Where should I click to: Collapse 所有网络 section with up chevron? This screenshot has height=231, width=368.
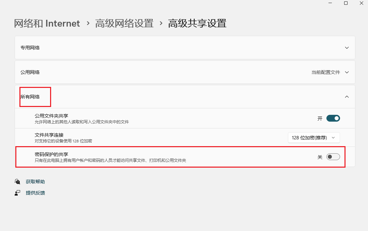pyautogui.click(x=347, y=97)
